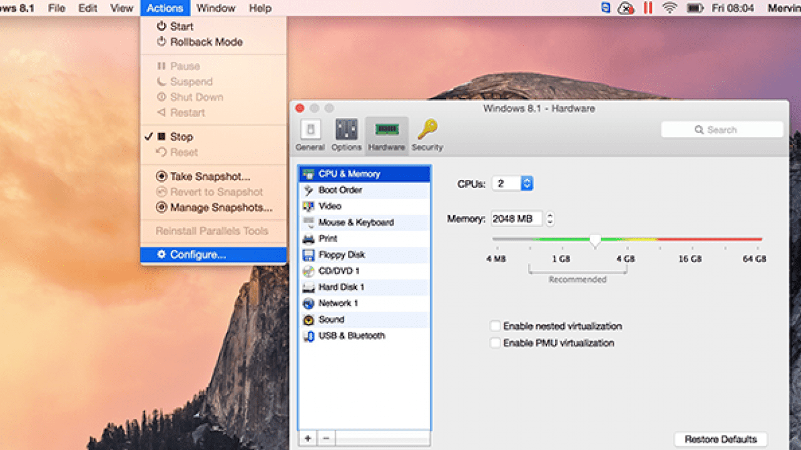Screen dimensions: 801x450
Task: Open the Help menu
Action: pos(260,8)
